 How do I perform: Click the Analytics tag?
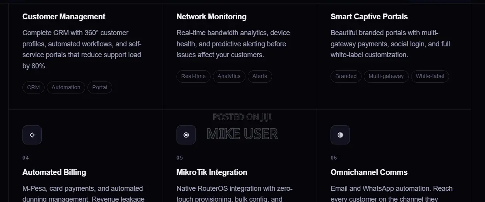tap(229, 76)
